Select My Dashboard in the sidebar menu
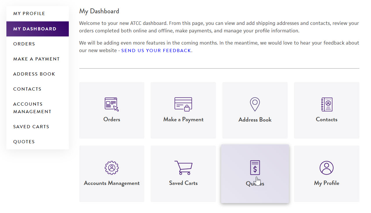The image size is (371, 213). click(35, 29)
